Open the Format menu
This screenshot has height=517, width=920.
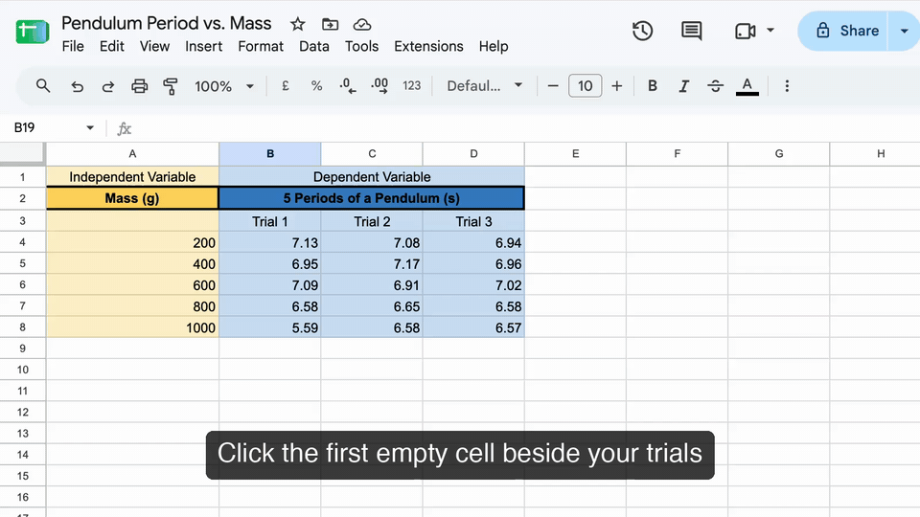pos(261,46)
